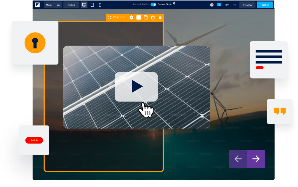Image resolution: width=298 pixels, height=187 pixels.
Task: Open Column settings gear
Action: (132, 17)
